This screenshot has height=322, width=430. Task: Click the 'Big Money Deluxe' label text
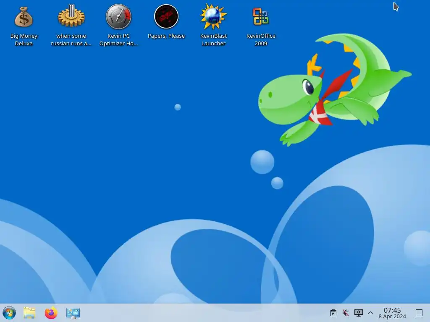click(24, 40)
